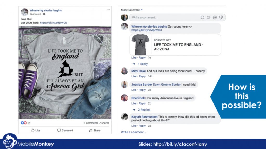266x149 pixels.
Task: Click the MobileMonkey logo icon
Action: (10, 141)
